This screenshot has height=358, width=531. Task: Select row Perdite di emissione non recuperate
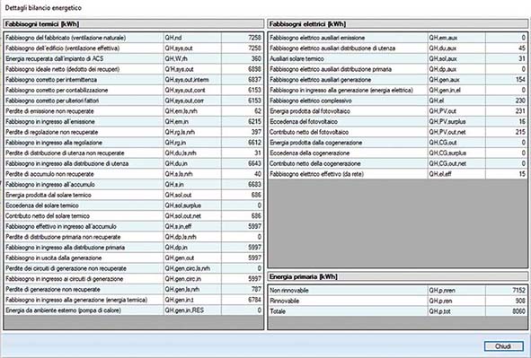(x=134, y=111)
